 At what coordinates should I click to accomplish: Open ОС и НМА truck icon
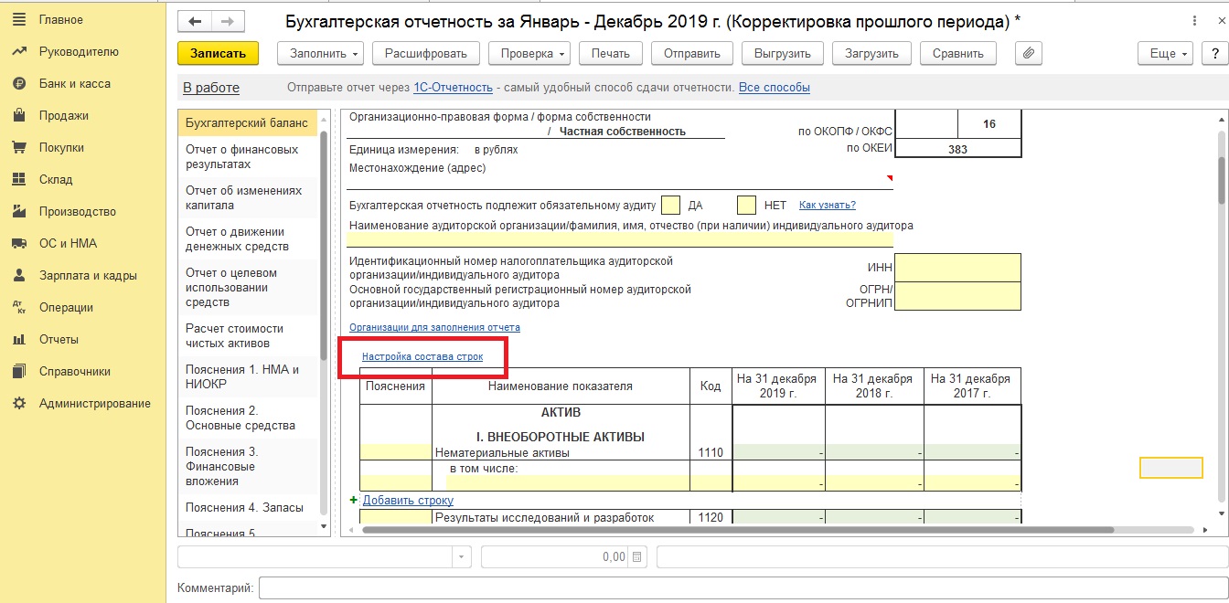18,243
